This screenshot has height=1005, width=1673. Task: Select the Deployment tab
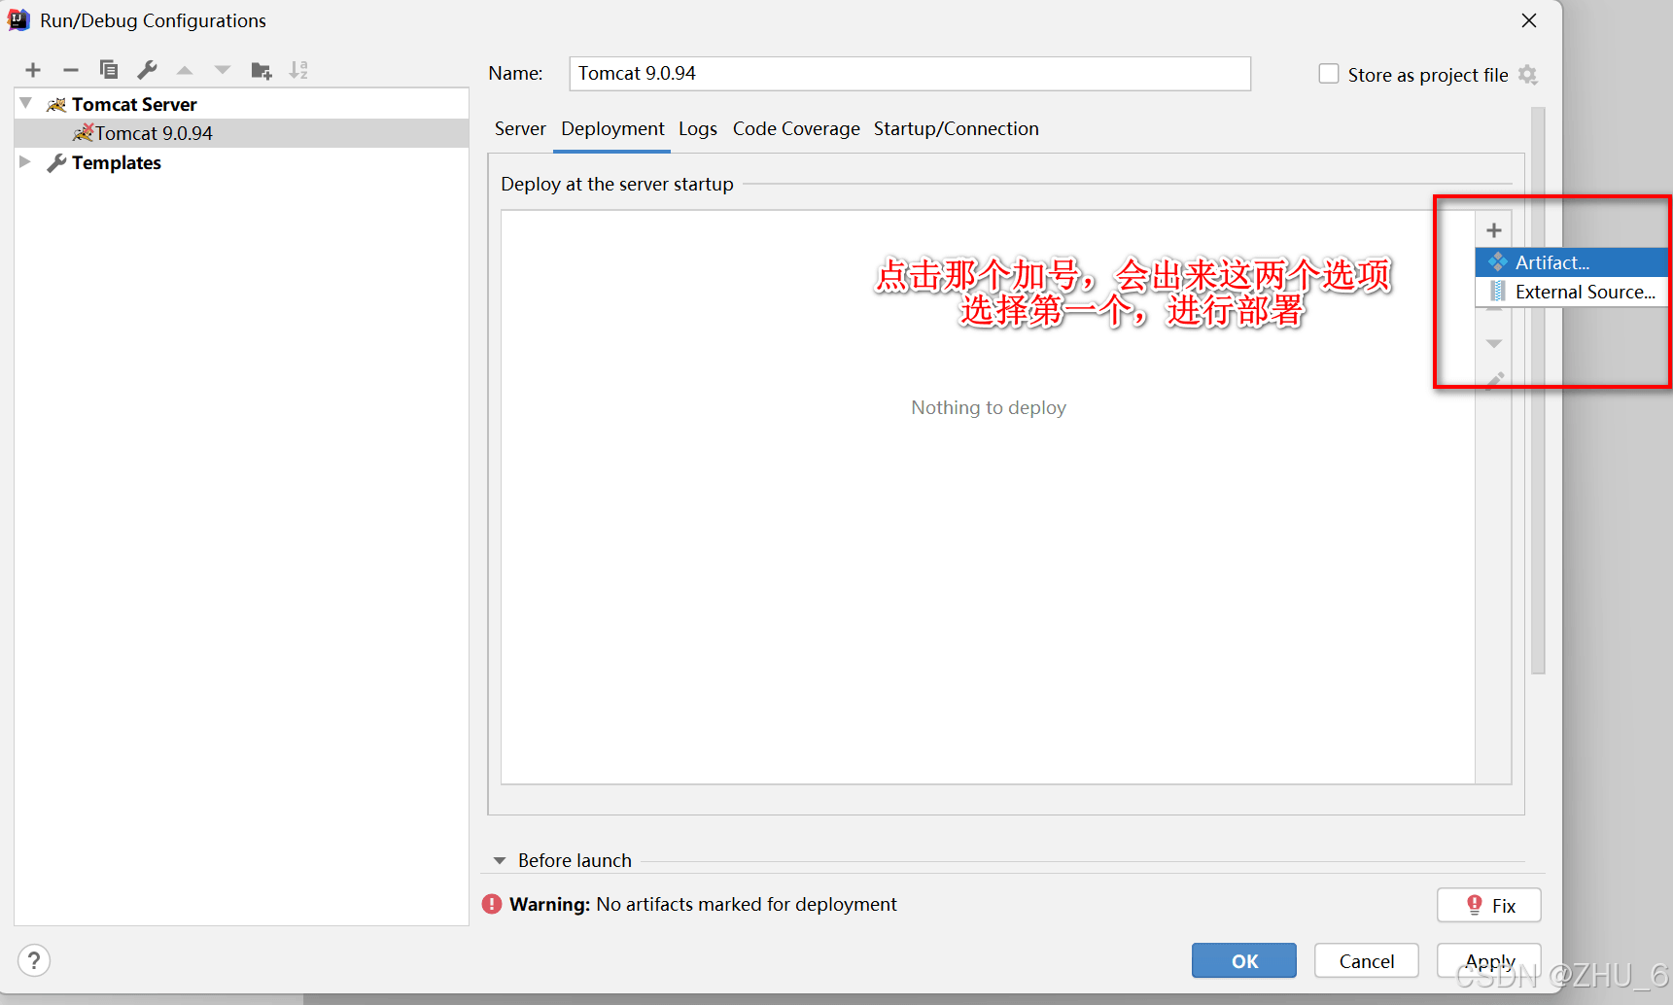(612, 128)
